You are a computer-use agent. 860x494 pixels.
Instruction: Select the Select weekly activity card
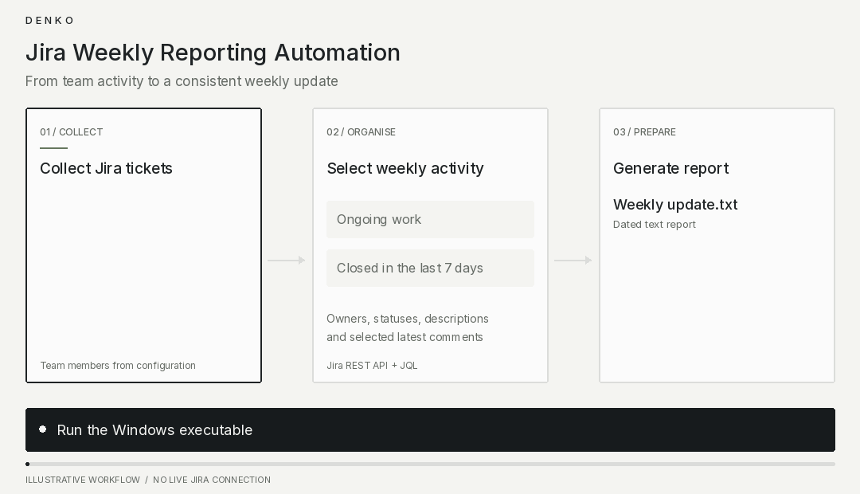click(431, 245)
